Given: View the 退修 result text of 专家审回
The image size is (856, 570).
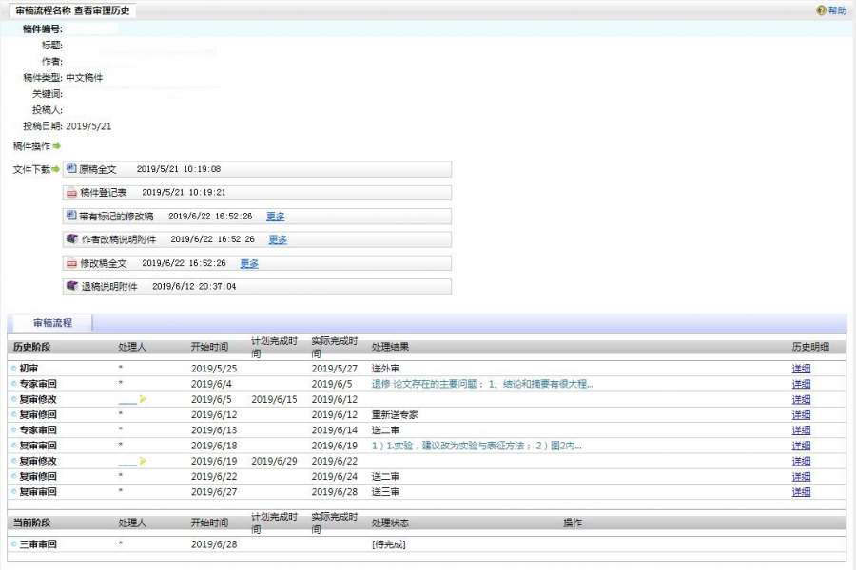Looking at the screenshot, I should click(482, 384).
